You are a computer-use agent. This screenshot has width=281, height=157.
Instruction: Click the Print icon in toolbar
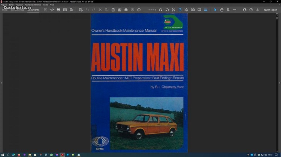tap(58, 10)
